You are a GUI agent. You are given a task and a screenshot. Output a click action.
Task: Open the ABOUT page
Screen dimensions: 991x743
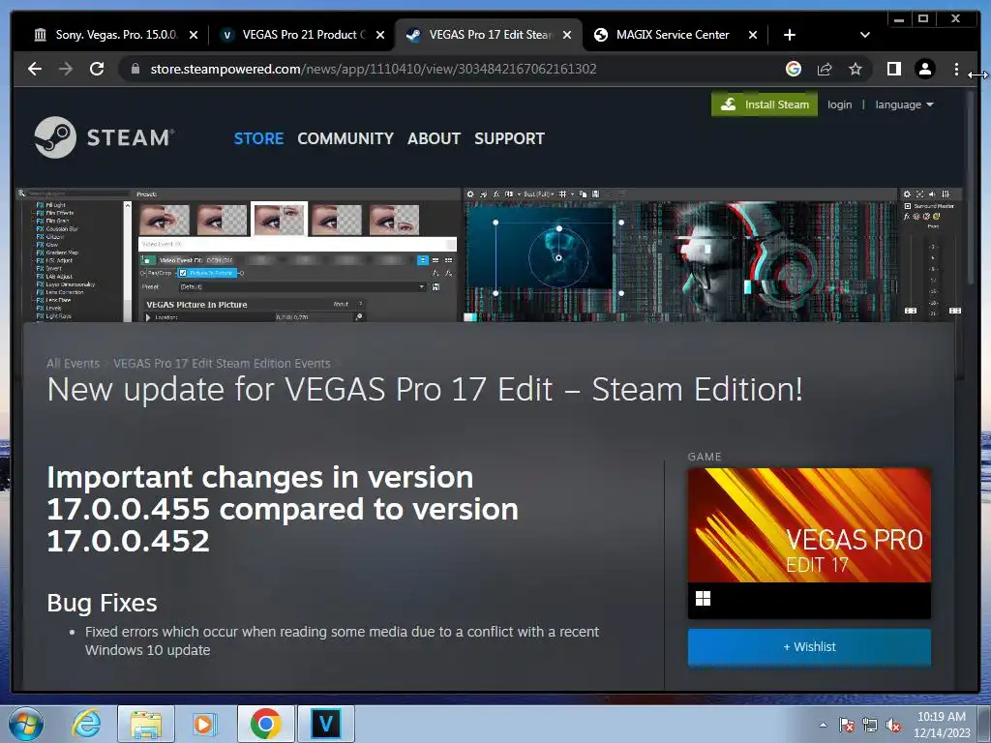(x=434, y=138)
